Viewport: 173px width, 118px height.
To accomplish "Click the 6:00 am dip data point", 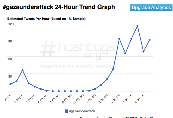I will click(125, 53).
